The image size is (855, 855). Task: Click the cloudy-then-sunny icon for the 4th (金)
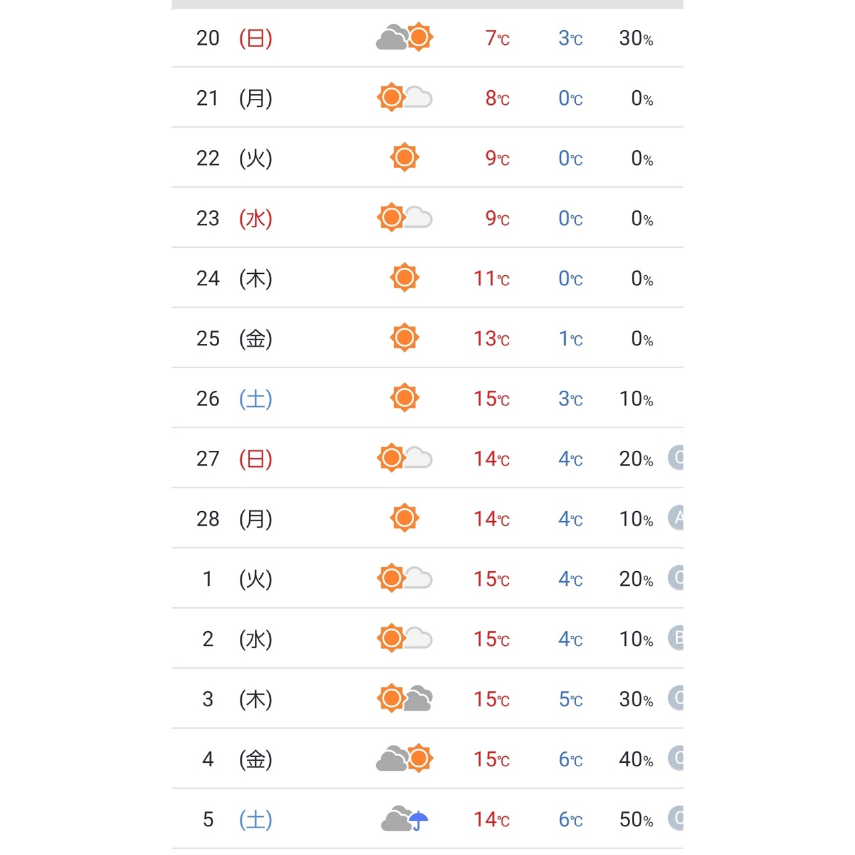point(405,759)
